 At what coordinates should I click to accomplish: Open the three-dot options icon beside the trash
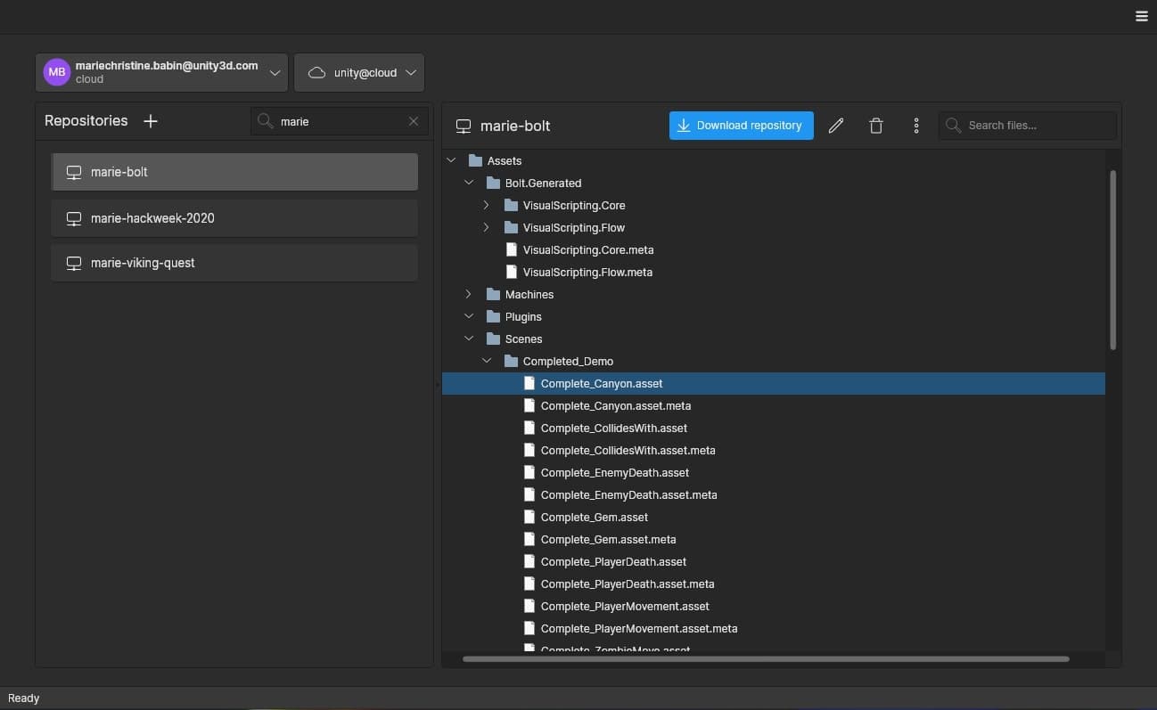(915, 125)
